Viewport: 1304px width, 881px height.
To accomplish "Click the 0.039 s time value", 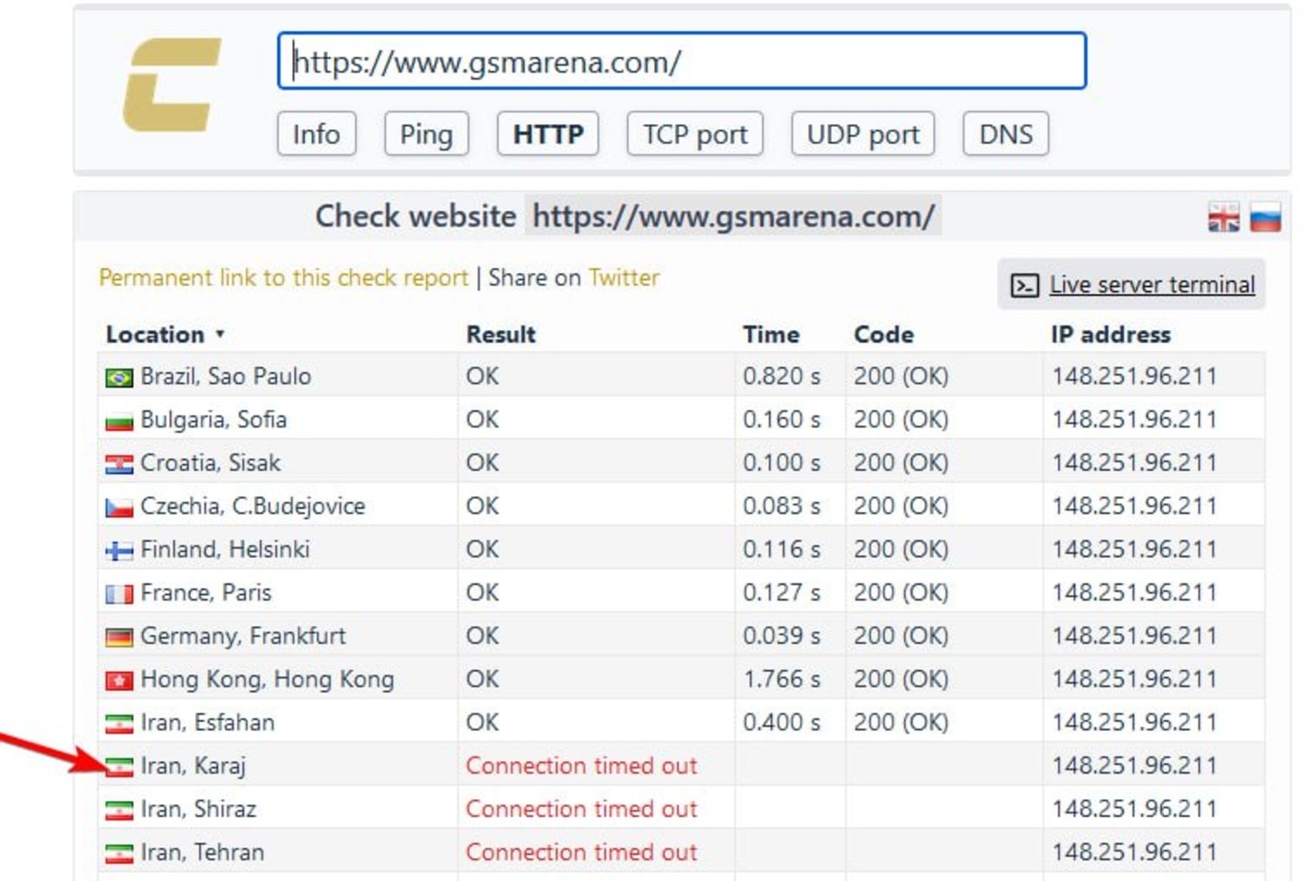I will click(x=782, y=636).
